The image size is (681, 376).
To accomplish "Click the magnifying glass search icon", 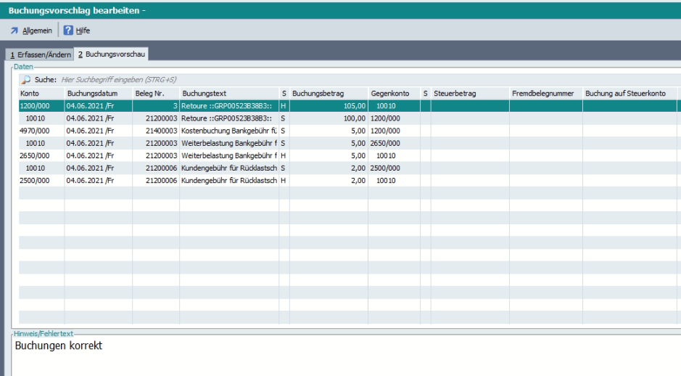I will (25, 80).
